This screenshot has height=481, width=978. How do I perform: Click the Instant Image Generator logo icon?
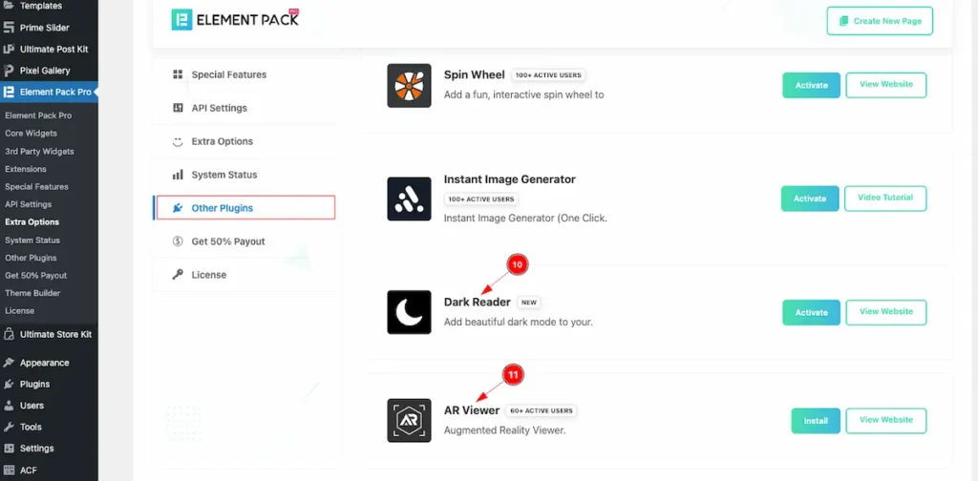click(x=409, y=199)
